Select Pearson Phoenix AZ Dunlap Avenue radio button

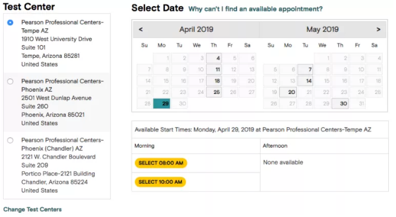(x=10, y=81)
